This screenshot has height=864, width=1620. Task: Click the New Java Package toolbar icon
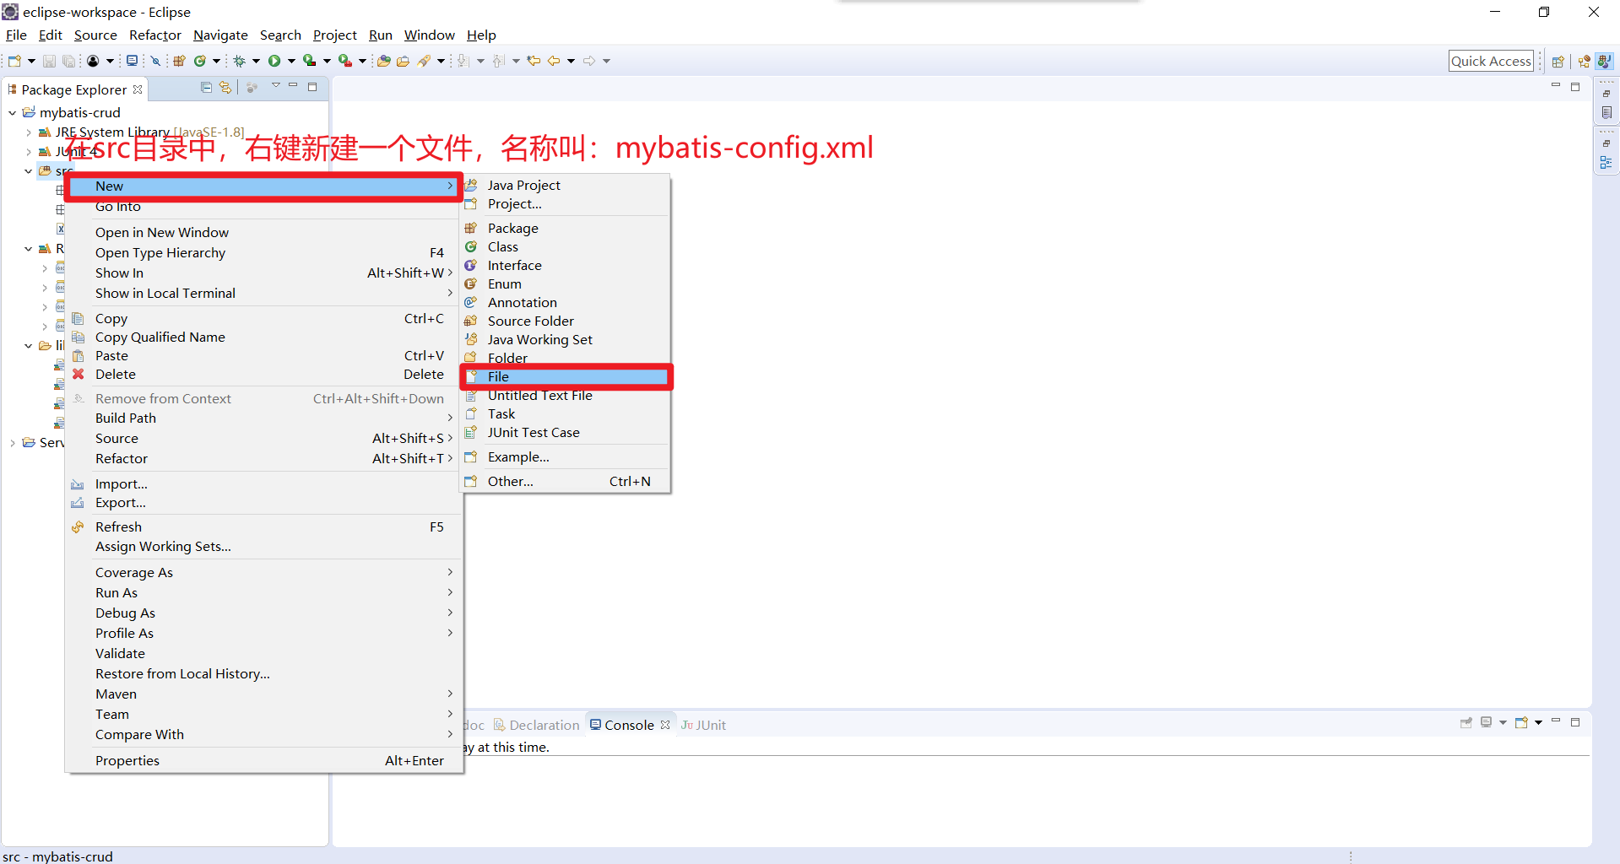coord(179,61)
